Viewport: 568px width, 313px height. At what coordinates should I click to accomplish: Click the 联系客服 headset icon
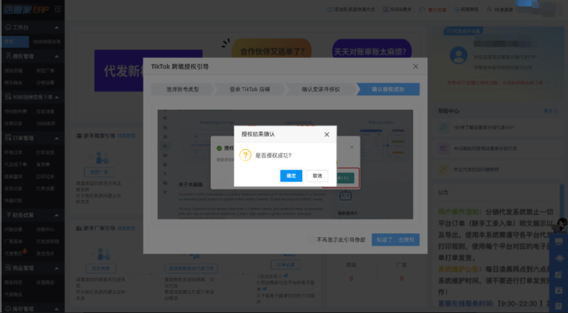click(422, 10)
